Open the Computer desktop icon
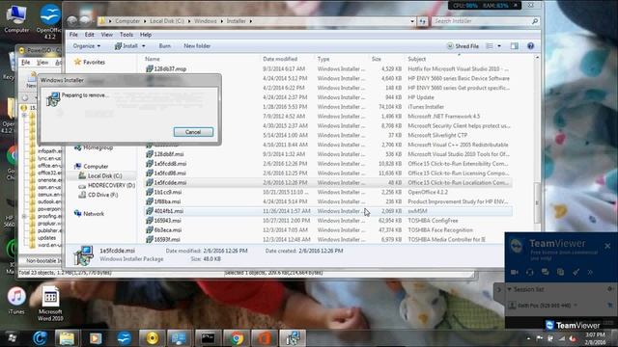Image resolution: width=618 pixels, height=347 pixels. 16,19
